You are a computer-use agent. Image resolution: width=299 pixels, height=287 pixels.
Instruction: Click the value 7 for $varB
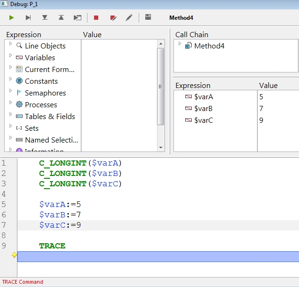[x=261, y=108]
